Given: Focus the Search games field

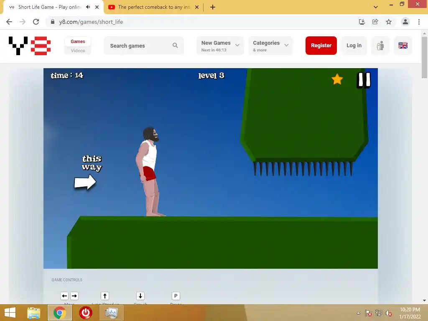Looking at the screenshot, I should coord(144,46).
